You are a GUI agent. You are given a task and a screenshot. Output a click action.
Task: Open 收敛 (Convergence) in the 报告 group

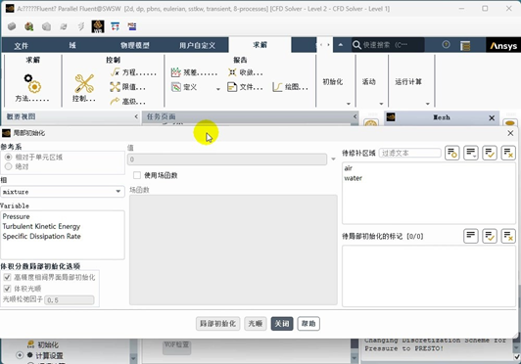[246, 72]
